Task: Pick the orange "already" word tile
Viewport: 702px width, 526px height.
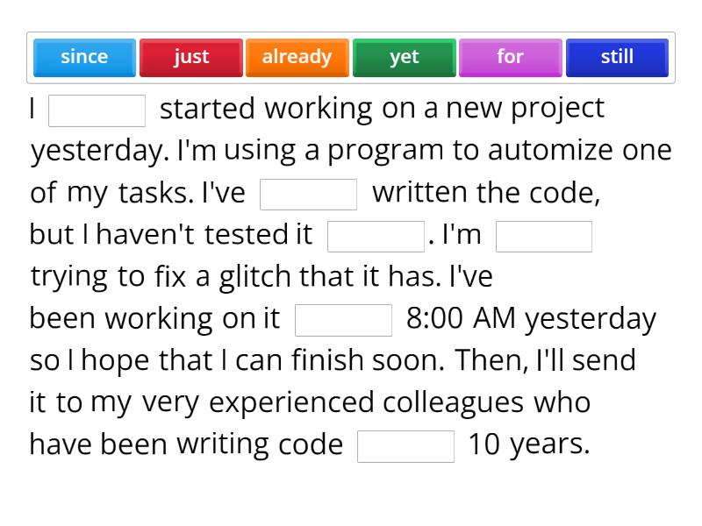Action: (297, 57)
